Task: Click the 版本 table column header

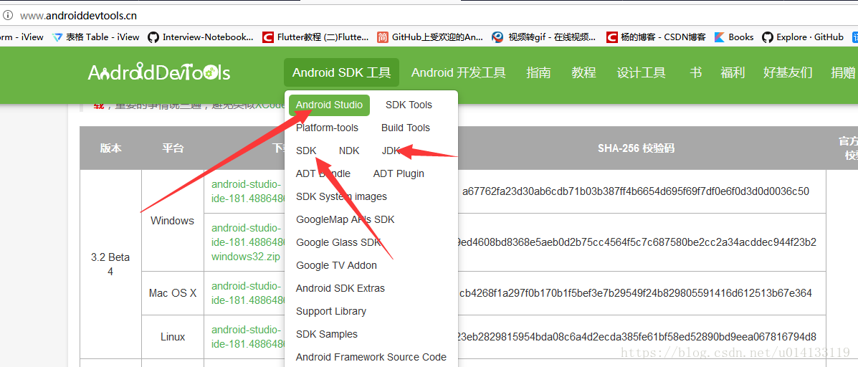Action: pos(110,148)
